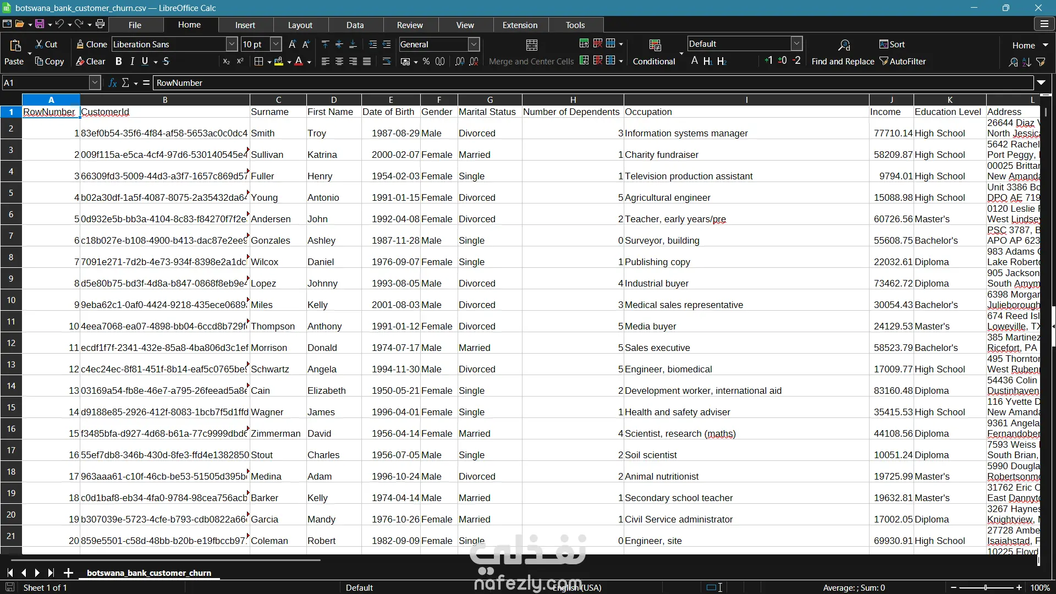Apply superscript formatting
Viewport: 1056px width, 594px height.
pyautogui.click(x=240, y=62)
